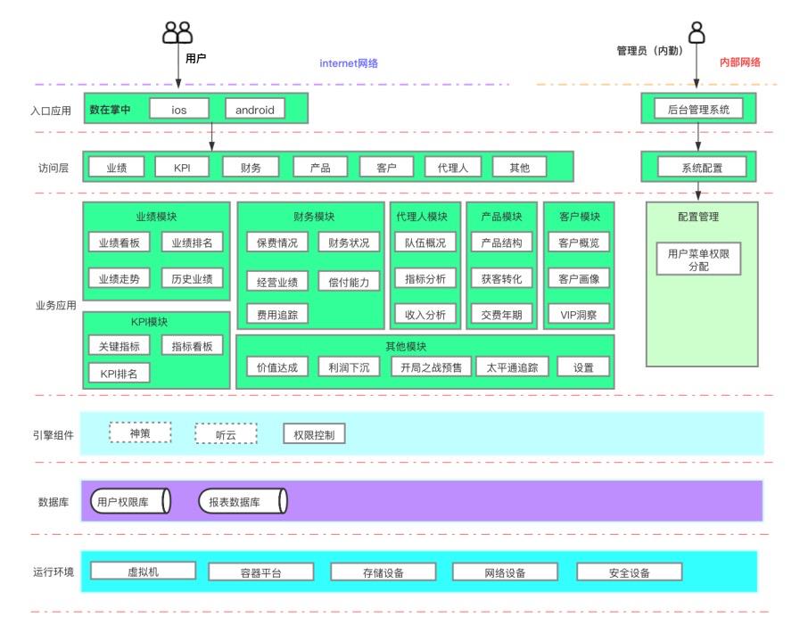
Task: Select the 用户权限库 database cylinder
Action: click(130, 502)
